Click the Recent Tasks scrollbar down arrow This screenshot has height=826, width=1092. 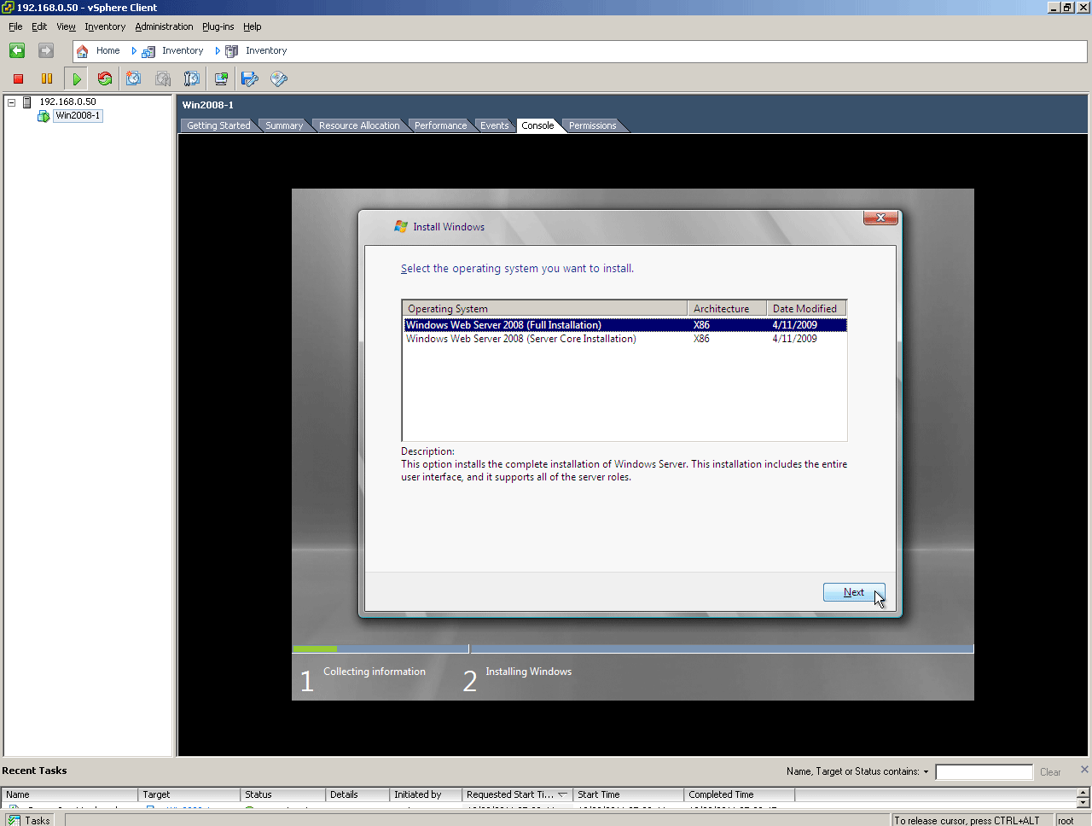click(x=1083, y=803)
